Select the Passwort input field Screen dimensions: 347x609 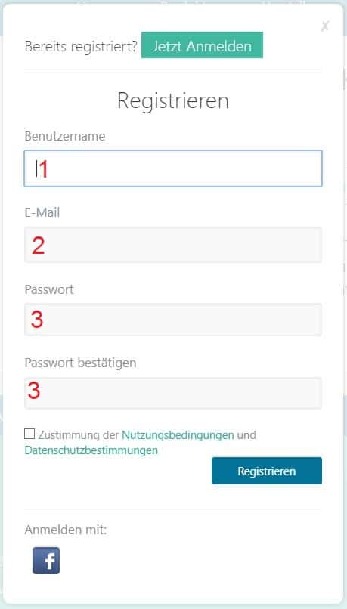pos(173,320)
